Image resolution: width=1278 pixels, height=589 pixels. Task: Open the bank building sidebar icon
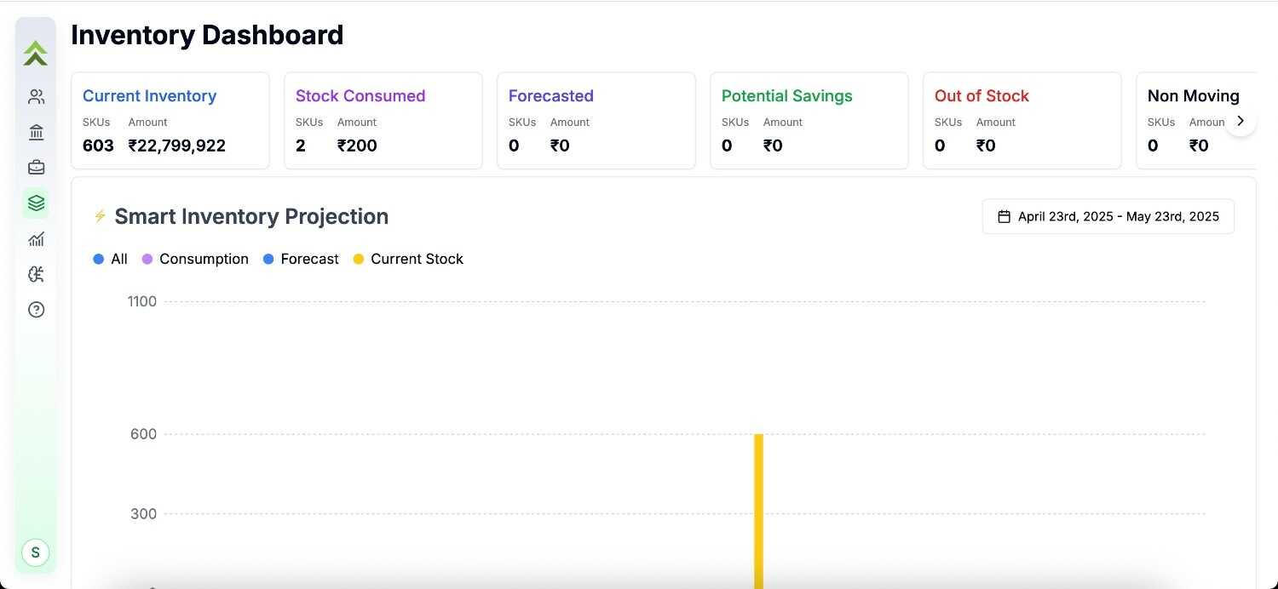point(36,132)
